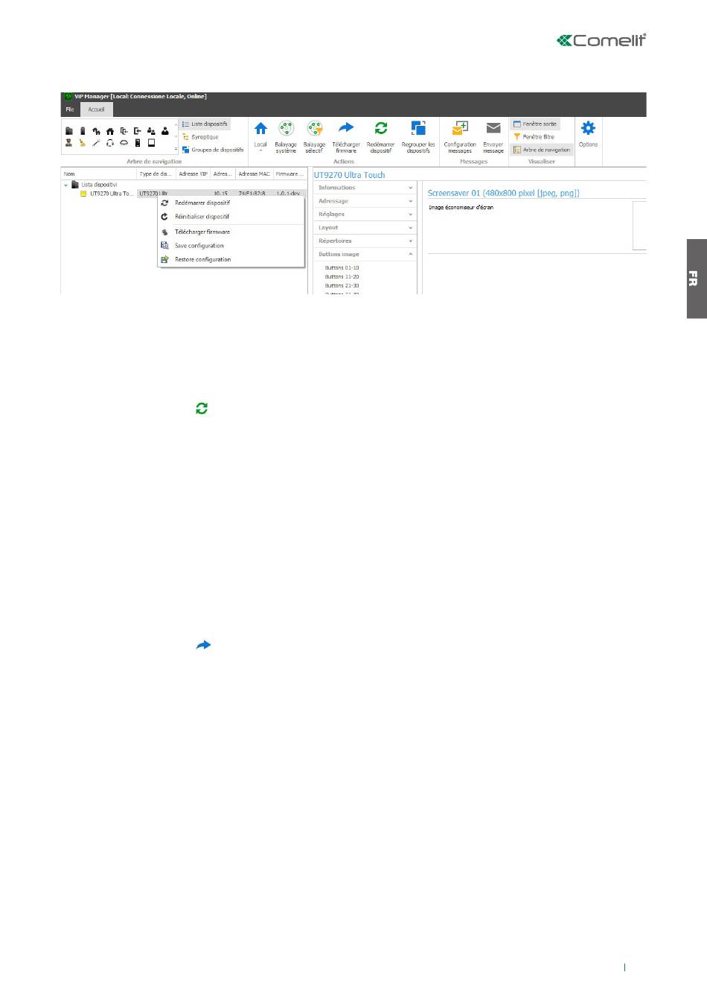Sort by the Nom column header

(x=98, y=174)
